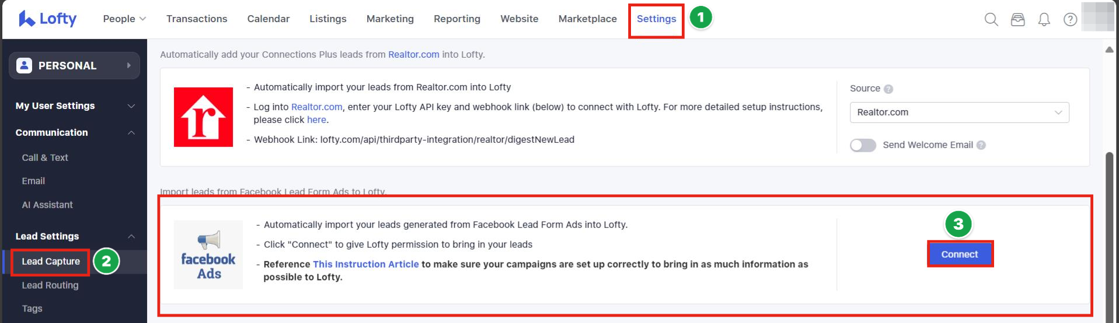1119x323 pixels.
Task: Open the Settings tab
Action: pyautogui.click(x=656, y=19)
